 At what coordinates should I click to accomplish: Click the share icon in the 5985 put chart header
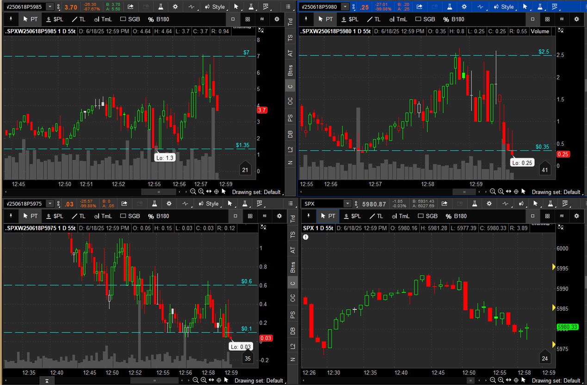click(130, 7)
